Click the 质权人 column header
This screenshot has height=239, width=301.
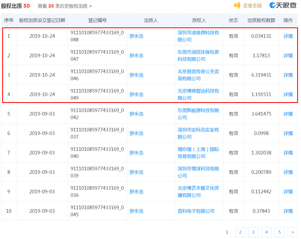coord(199,20)
